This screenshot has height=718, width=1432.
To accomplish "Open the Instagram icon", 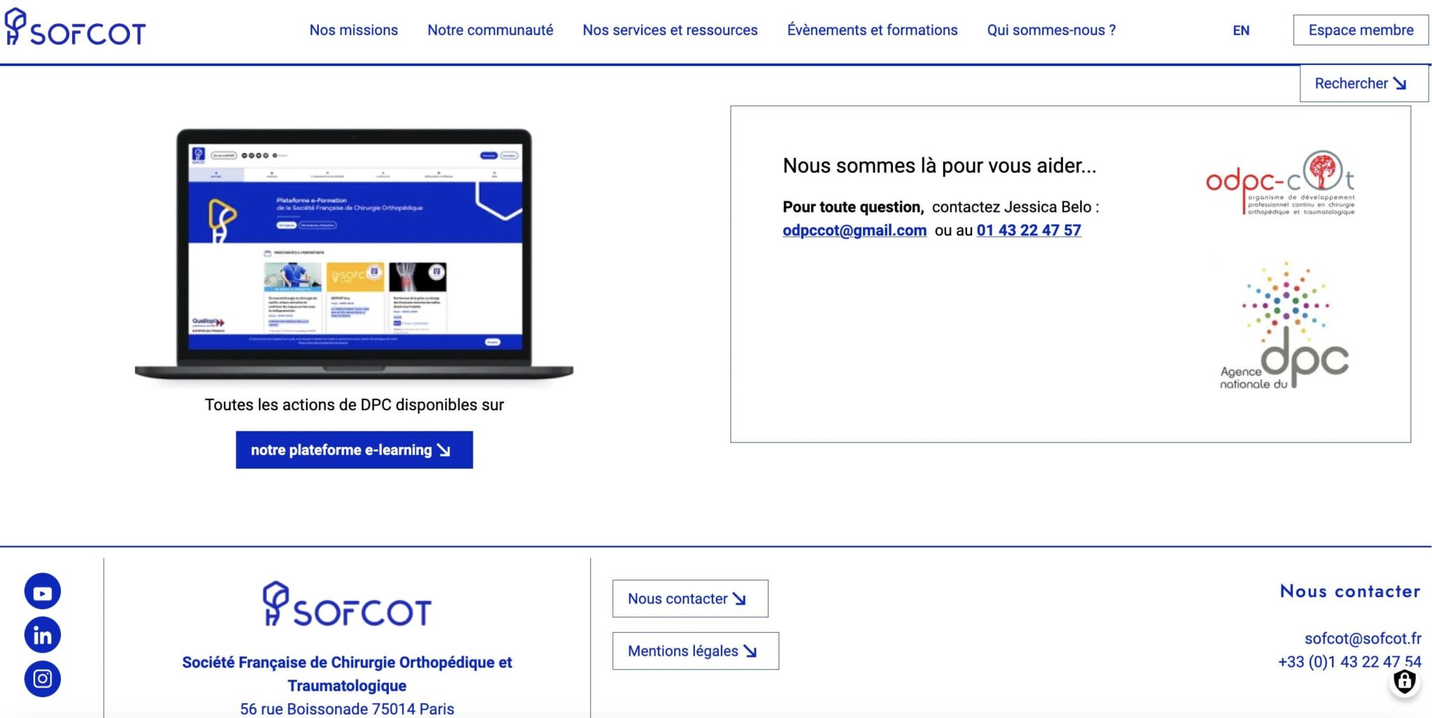I will point(42,677).
